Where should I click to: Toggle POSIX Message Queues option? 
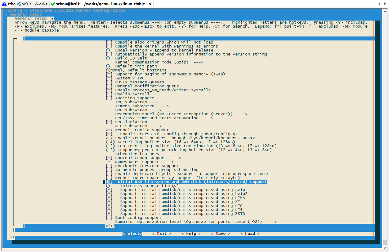coord(135,82)
